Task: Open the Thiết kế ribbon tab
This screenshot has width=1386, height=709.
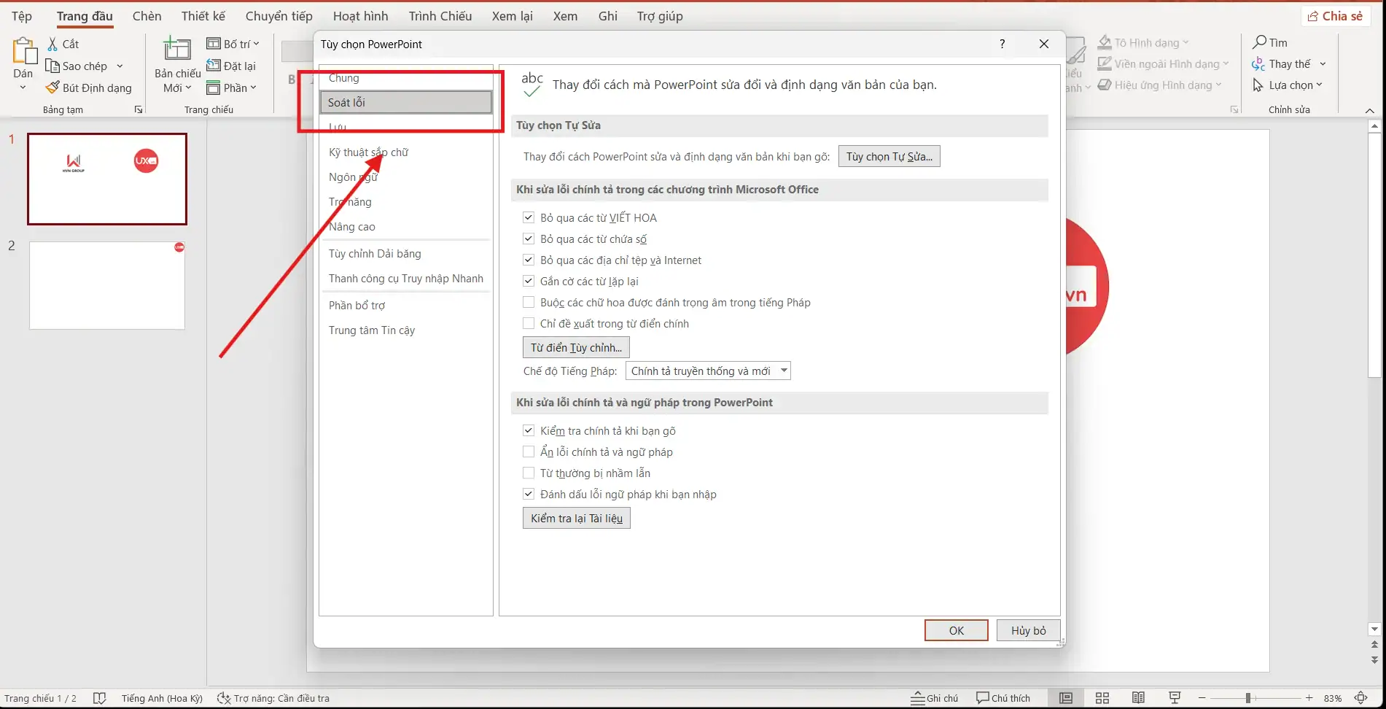Action: [203, 16]
